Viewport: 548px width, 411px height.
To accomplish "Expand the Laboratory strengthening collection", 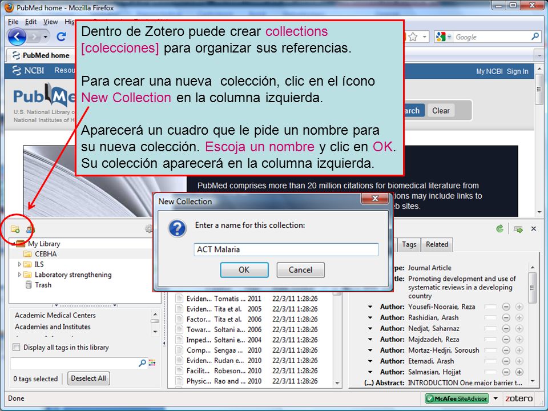I will click(19, 275).
